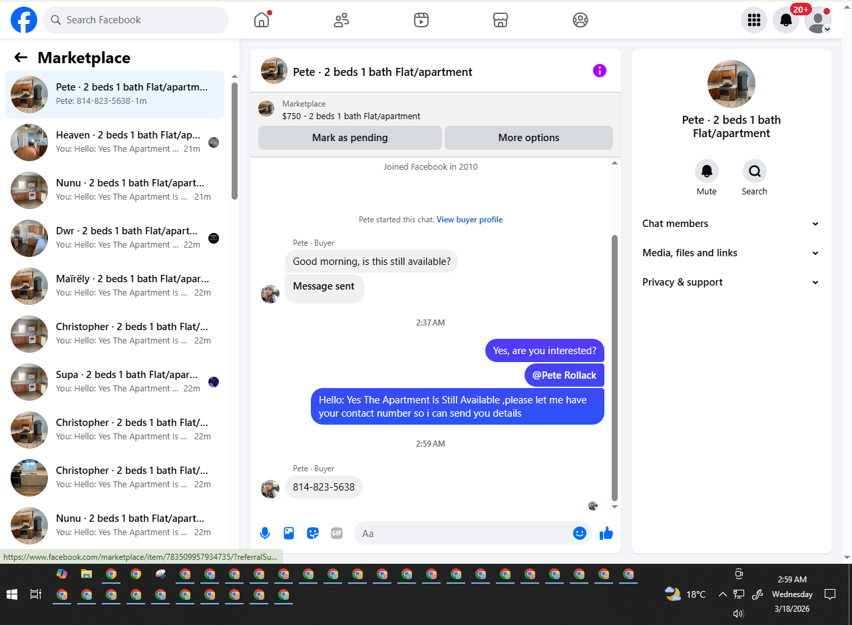Attach a photo using the image icon
This screenshot has width=852, height=625.
pos(289,533)
